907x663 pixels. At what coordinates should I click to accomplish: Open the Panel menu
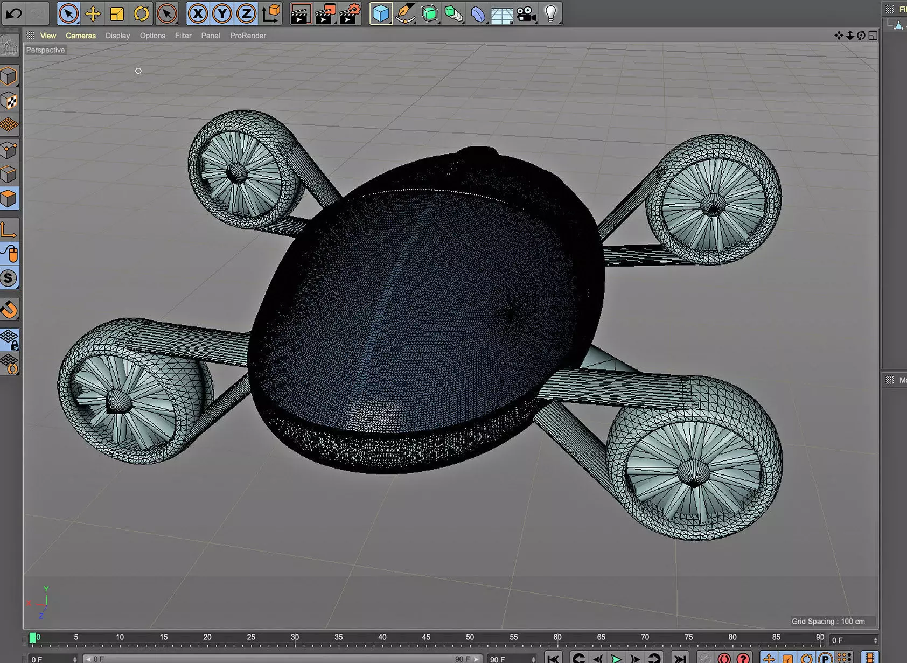click(x=211, y=36)
